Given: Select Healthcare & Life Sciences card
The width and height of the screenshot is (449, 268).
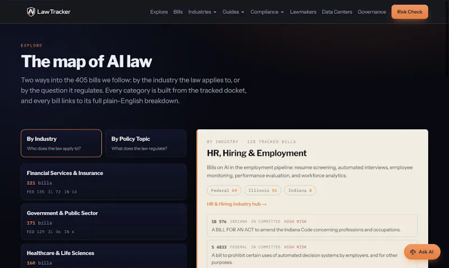Looking at the screenshot, I should click(104, 256).
